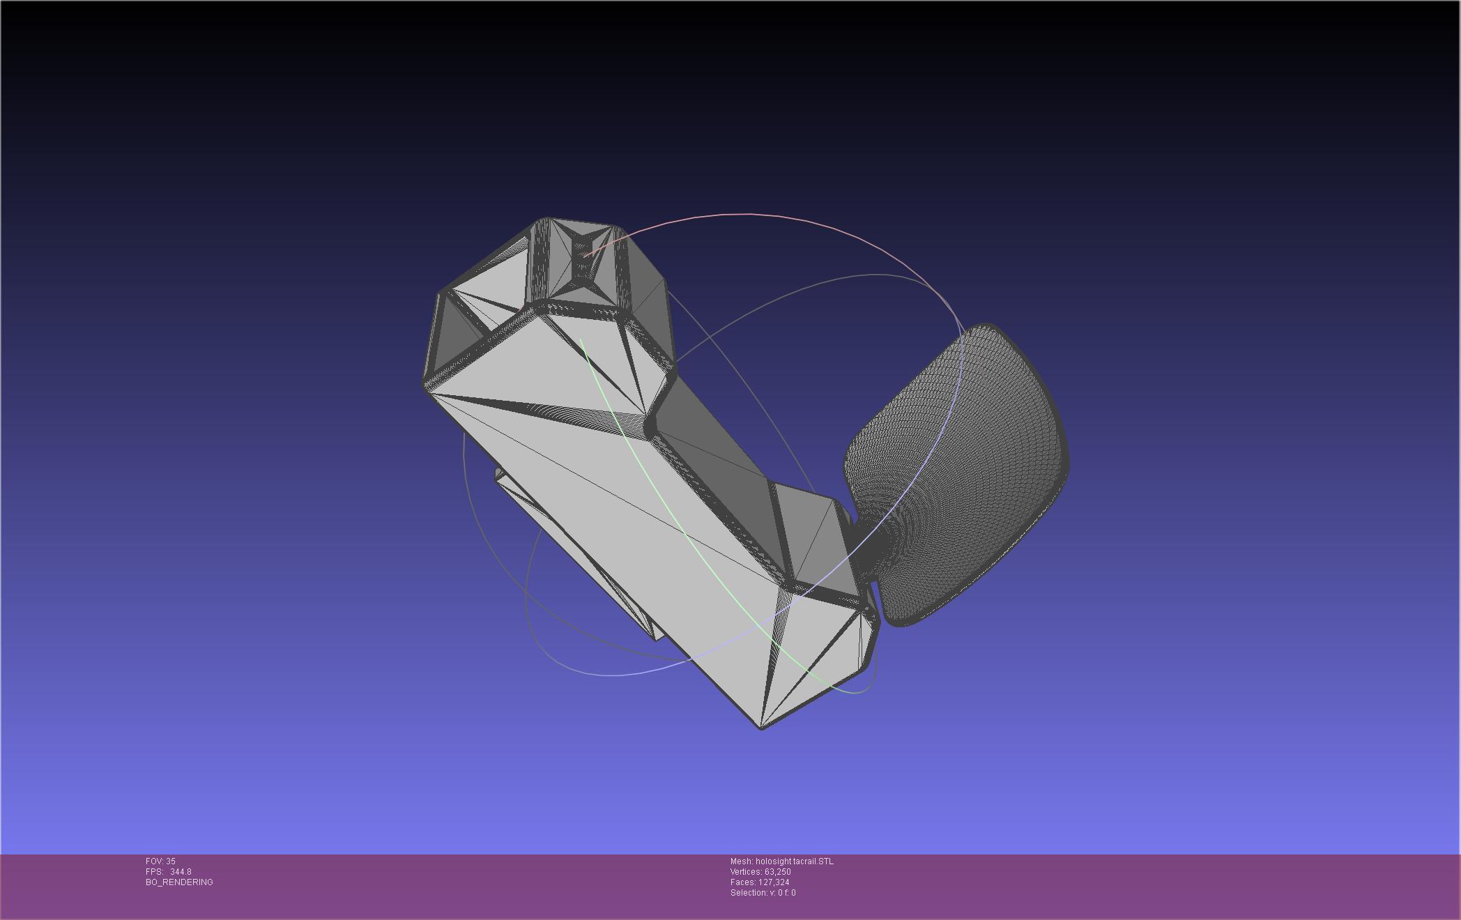
Task: Click the BO_RENDERING status label
Action: (x=179, y=882)
